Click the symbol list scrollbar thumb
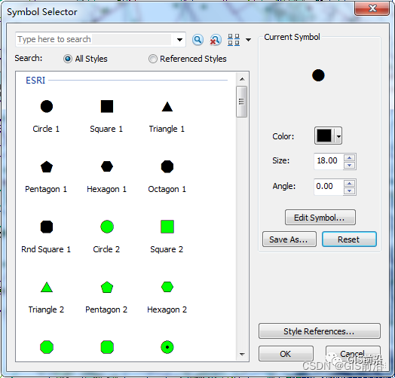Screen dimensions: 395x378 (x=241, y=102)
